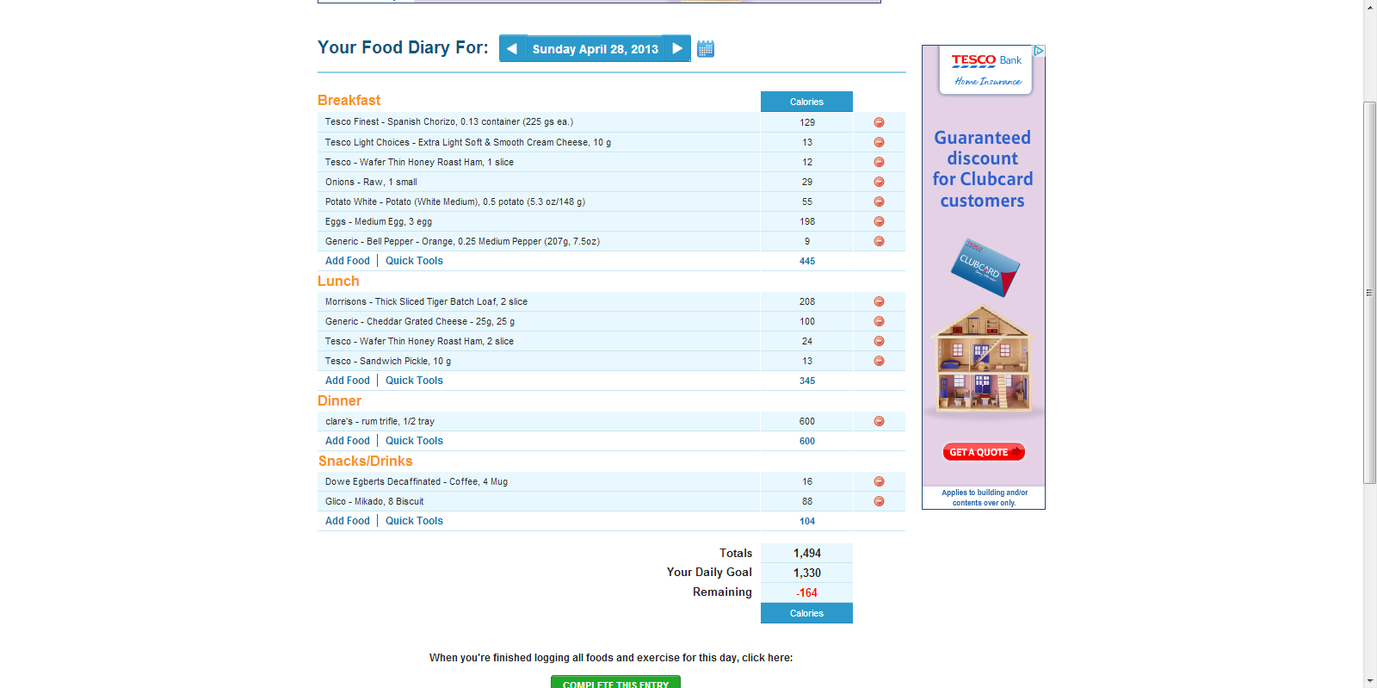1377x688 pixels.
Task: Click the Snacks/Drinks meal heading
Action: click(365, 462)
